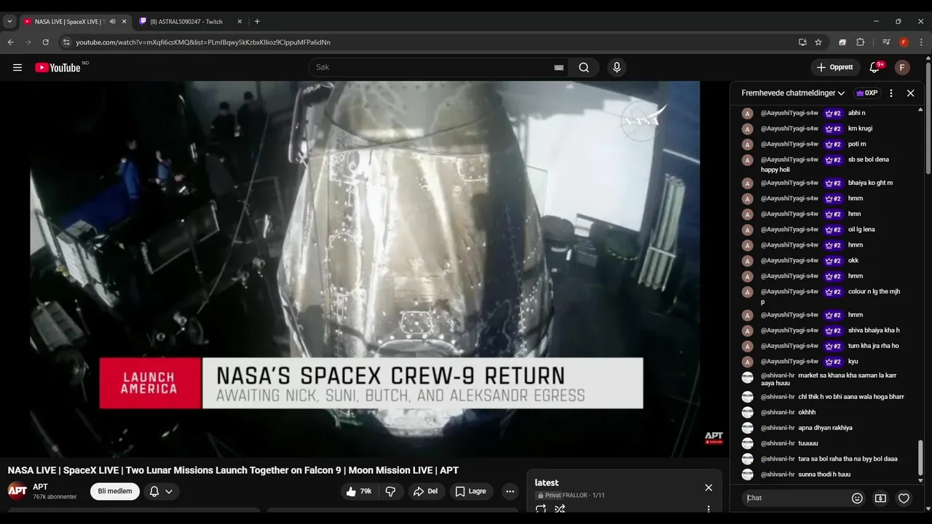View site information icon in address bar
Viewport: 932px width, 524px height.
point(66,42)
